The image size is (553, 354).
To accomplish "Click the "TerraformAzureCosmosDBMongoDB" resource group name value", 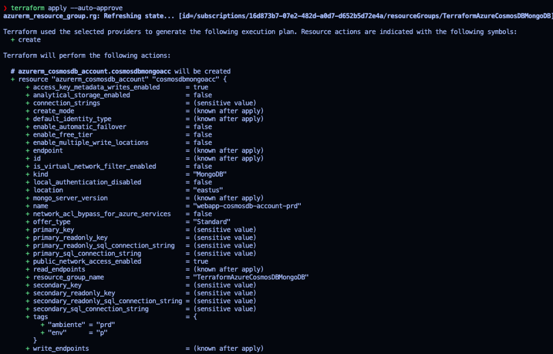I will [x=251, y=277].
